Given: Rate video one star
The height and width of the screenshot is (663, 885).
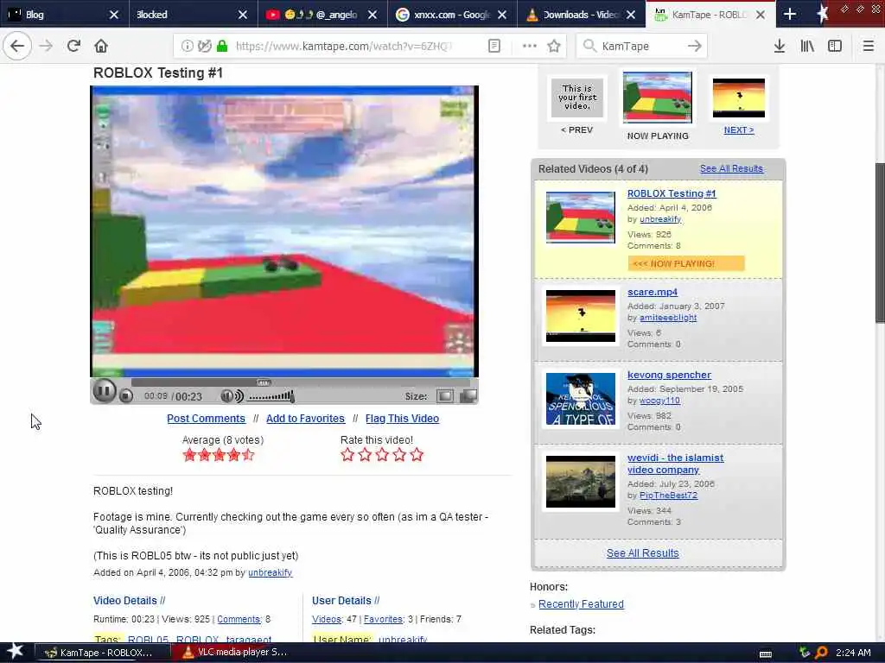Looking at the screenshot, I should (x=347, y=454).
